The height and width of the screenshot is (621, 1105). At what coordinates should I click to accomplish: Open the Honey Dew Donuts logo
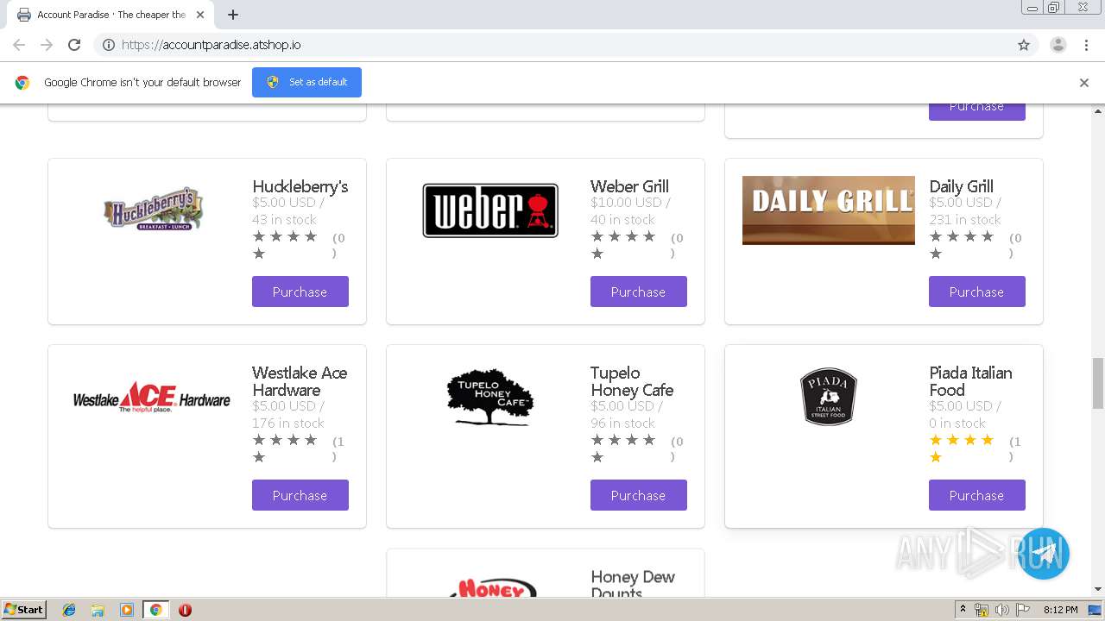[493, 586]
